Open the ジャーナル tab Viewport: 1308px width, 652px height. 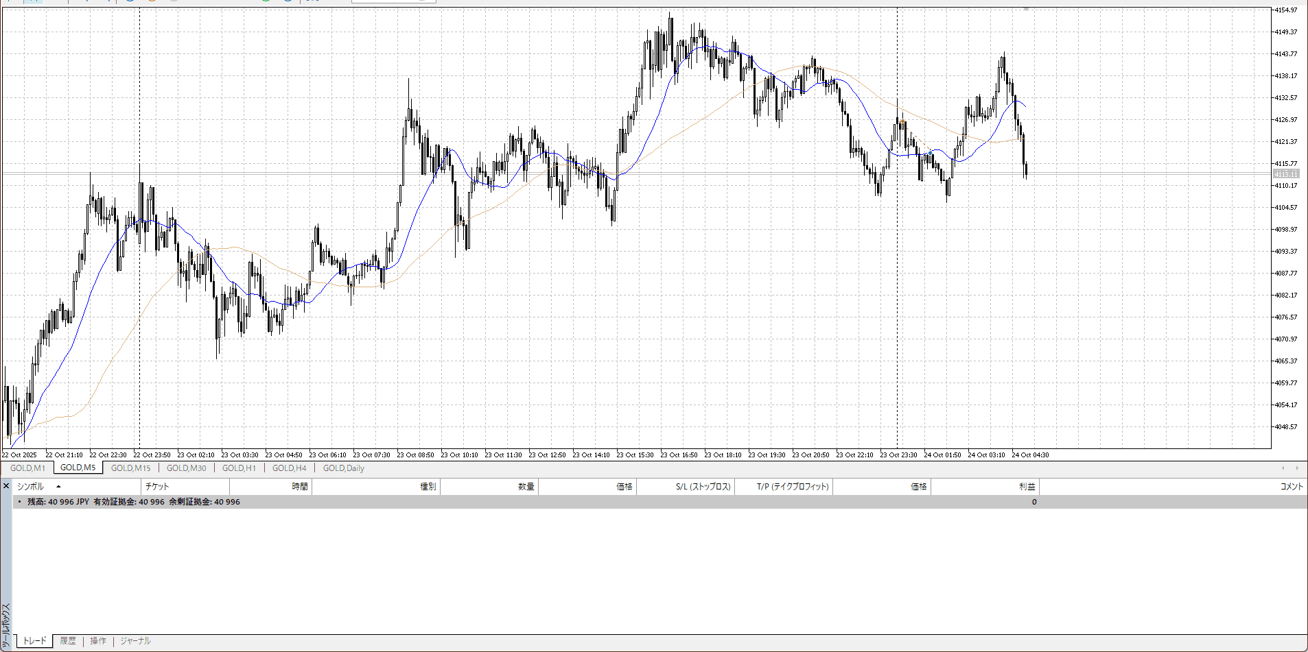click(x=135, y=641)
